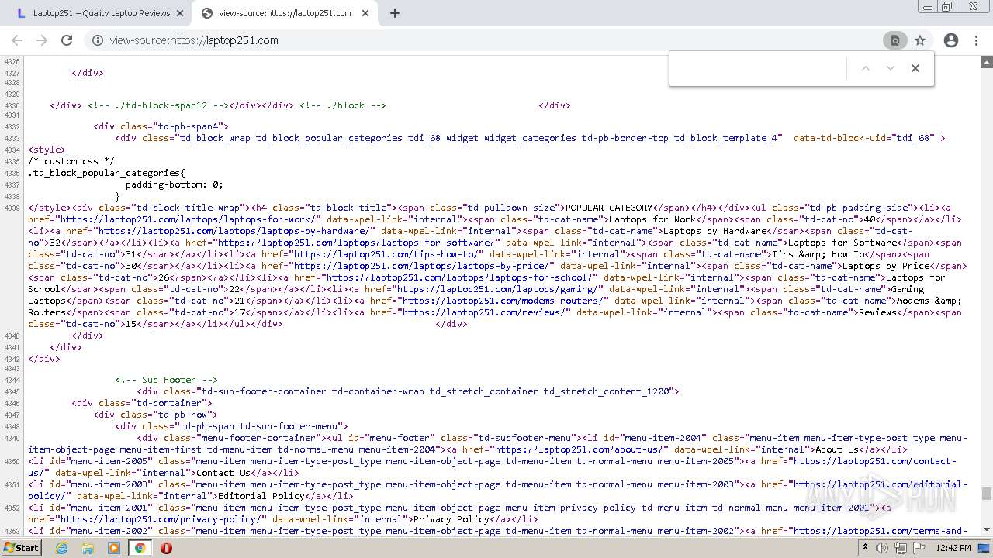Screen dimensions: 993x558
Task: Open the Chrome profile avatar menu
Action: coord(951,40)
